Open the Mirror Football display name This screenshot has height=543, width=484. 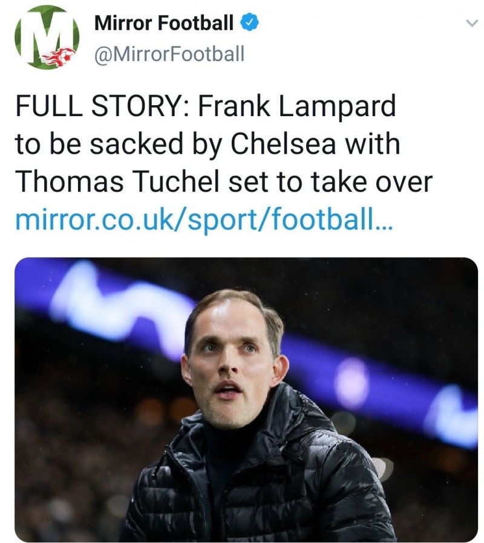(x=163, y=24)
